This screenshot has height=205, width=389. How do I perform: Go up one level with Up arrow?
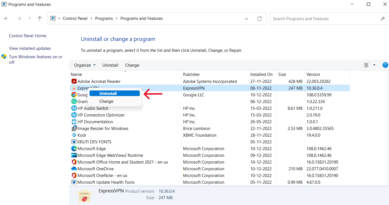[x=40, y=18]
